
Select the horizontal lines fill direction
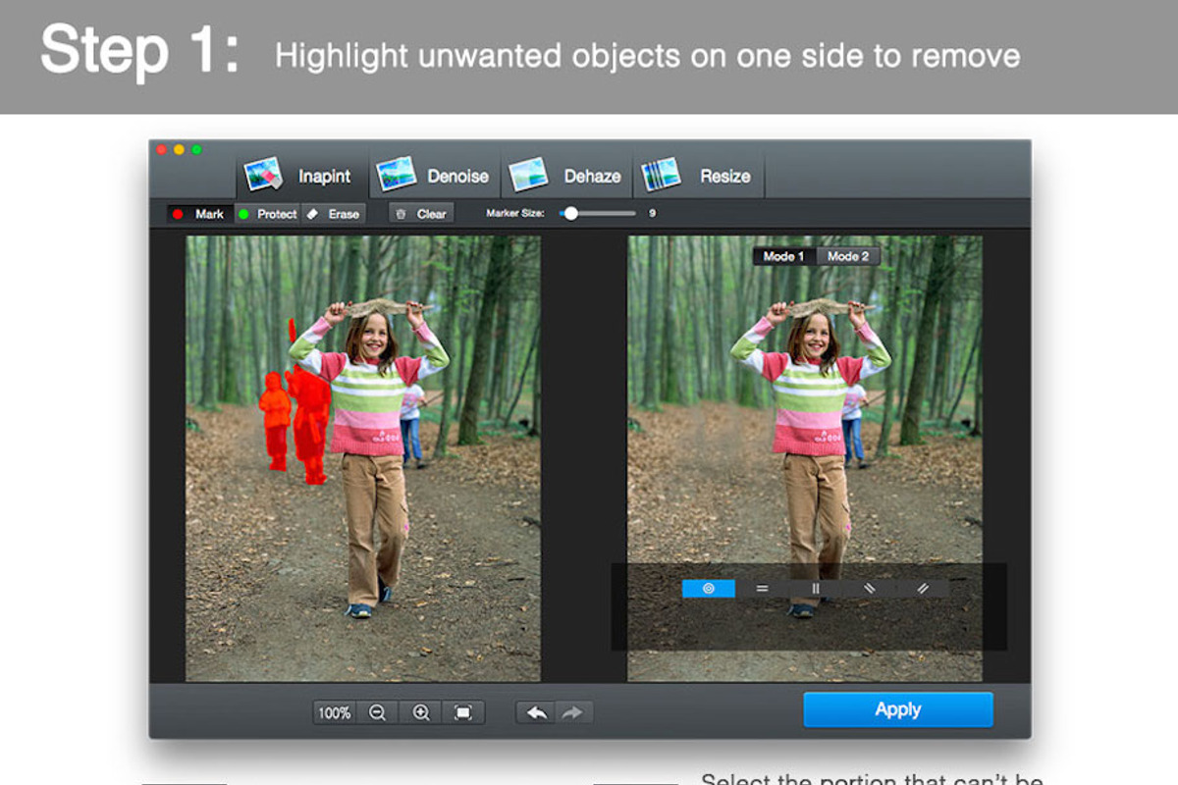pos(762,589)
